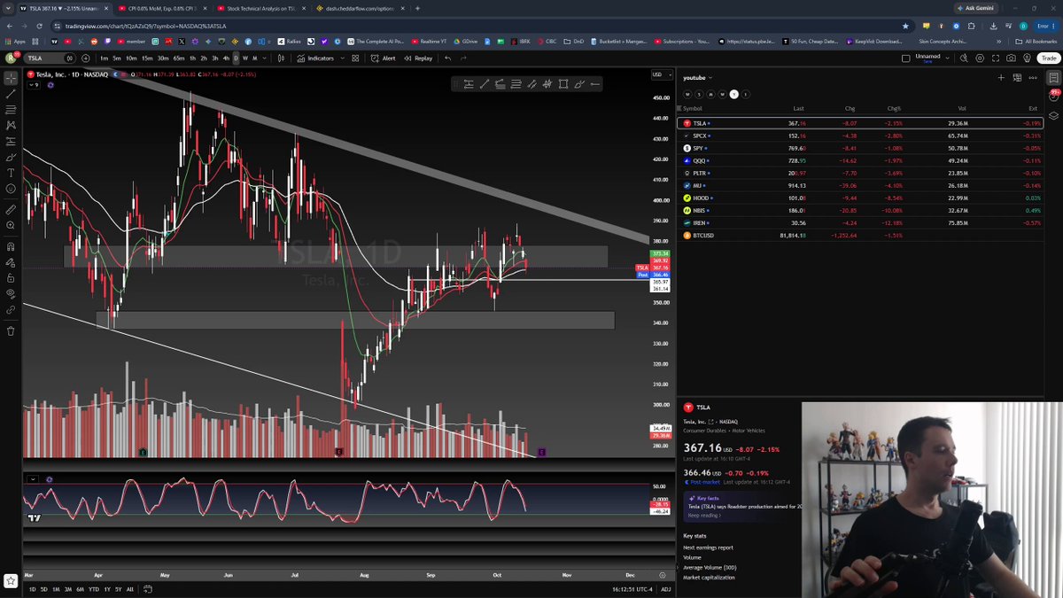Open the youtube watchlist dropdown
Viewport: 1063px width, 598px height.
point(698,78)
